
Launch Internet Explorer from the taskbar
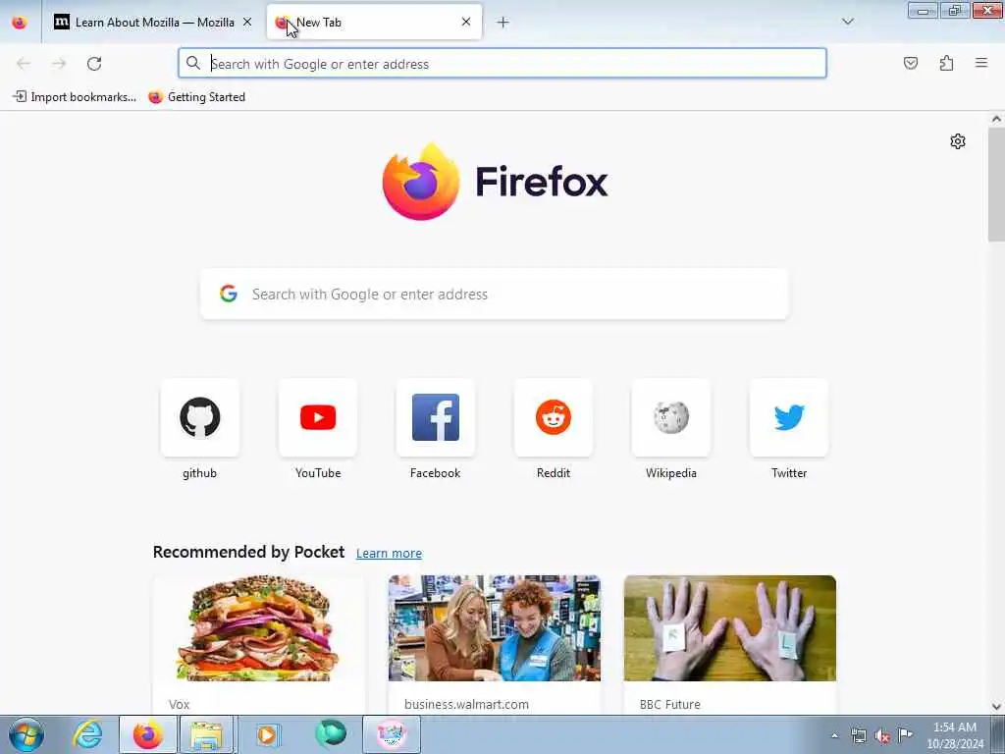pos(87,734)
